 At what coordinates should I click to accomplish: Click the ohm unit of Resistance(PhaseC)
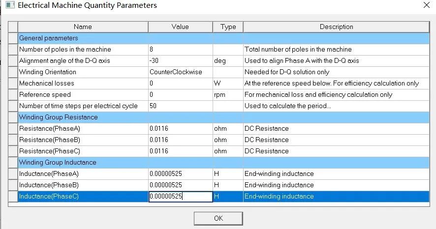tap(228, 151)
